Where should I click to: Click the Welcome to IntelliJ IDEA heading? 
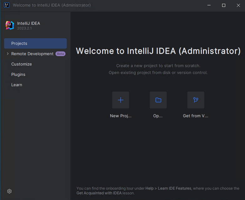tap(158, 51)
